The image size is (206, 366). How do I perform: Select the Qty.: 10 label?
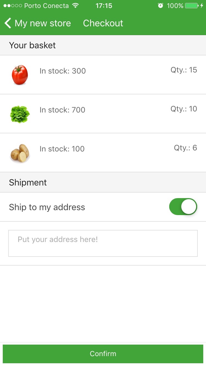[184, 109]
